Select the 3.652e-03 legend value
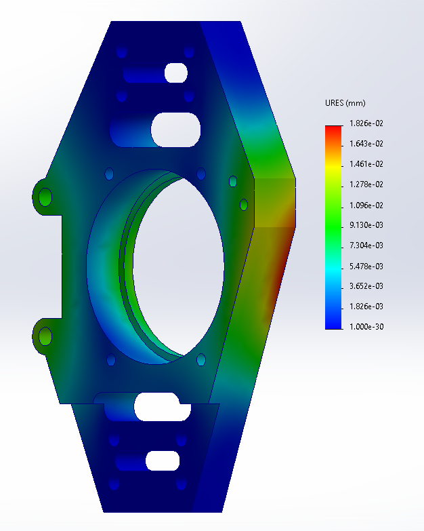Viewport: 424px width, 531px height. (366, 286)
